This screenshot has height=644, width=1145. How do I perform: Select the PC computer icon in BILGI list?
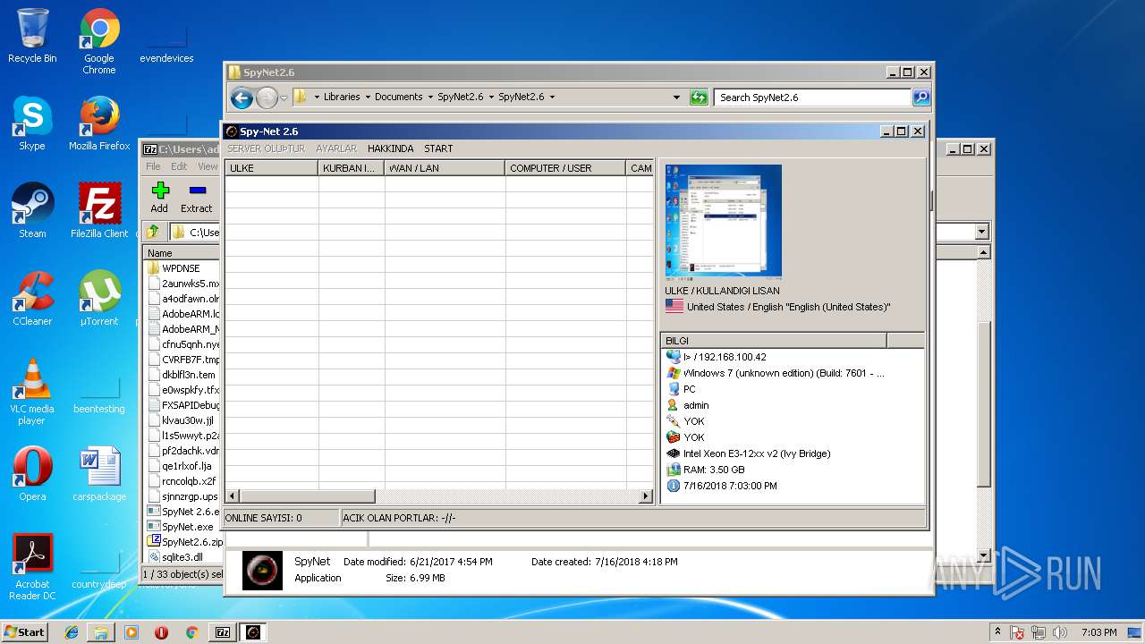tap(674, 389)
